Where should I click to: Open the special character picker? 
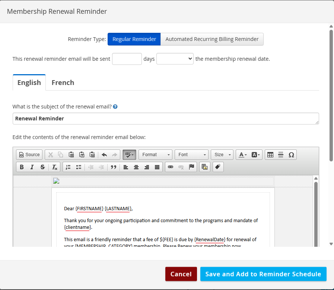(291, 155)
